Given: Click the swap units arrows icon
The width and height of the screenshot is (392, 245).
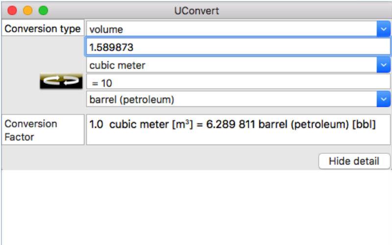Looking at the screenshot, I should click(x=61, y=82).
